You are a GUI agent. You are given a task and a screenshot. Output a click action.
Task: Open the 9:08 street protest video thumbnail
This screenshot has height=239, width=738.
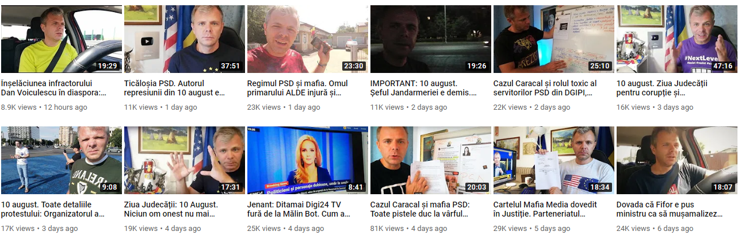click(x=62, y=160)
